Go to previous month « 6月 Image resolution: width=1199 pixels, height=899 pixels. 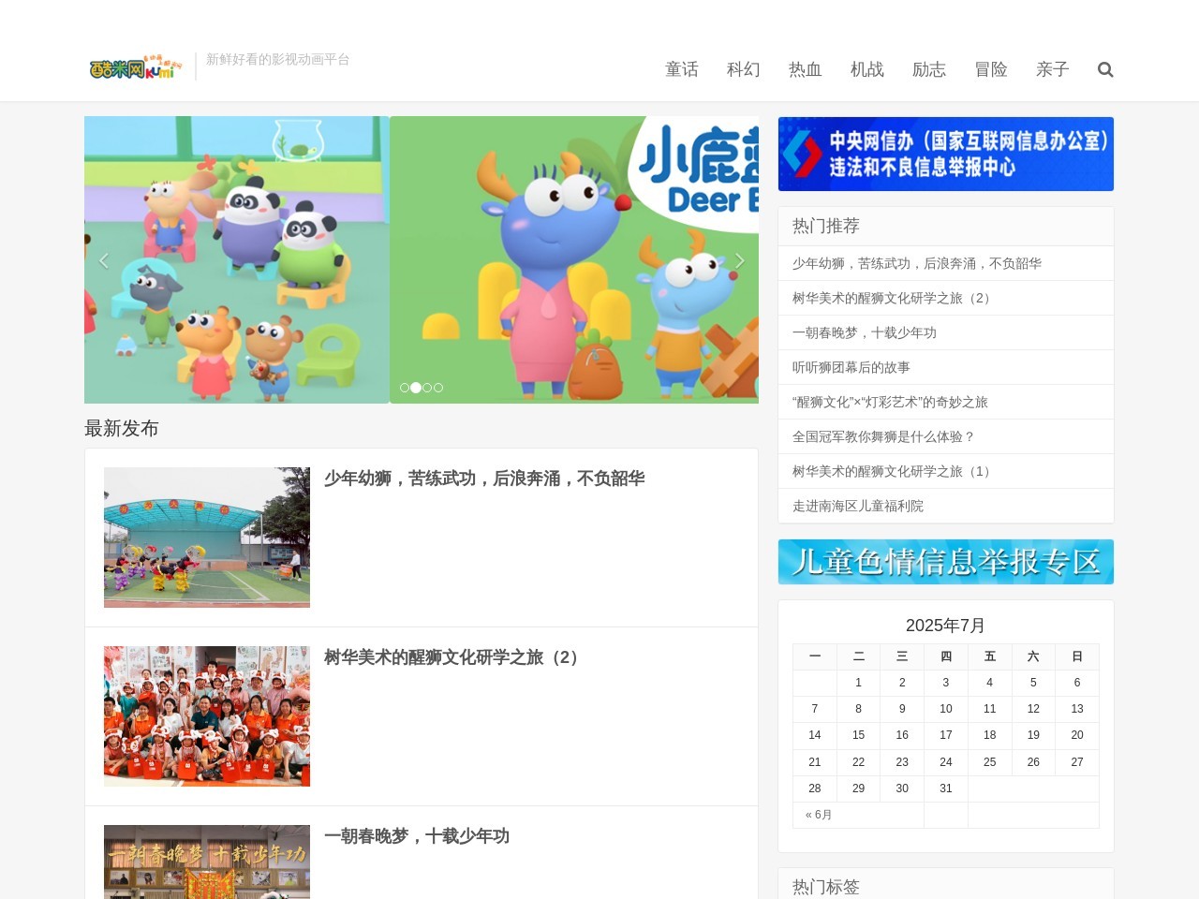[x=819, y=815]
